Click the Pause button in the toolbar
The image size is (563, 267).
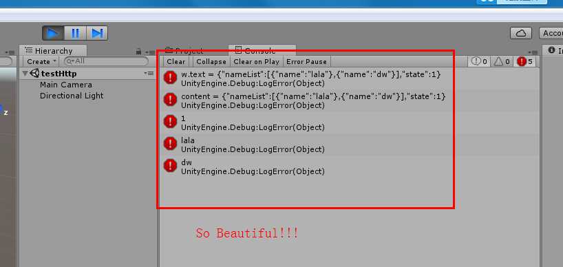coord(75,33)
